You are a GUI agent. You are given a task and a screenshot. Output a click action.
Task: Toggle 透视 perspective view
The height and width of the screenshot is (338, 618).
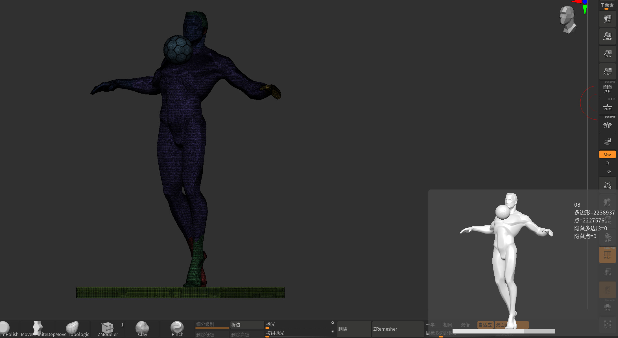click(x=607, y=89)
